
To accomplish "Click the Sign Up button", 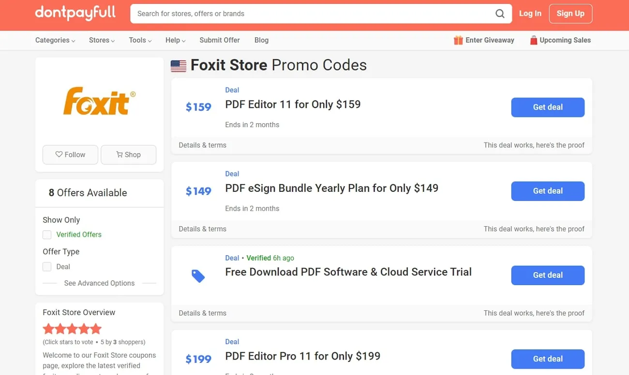I will click(x=570, y=14).
